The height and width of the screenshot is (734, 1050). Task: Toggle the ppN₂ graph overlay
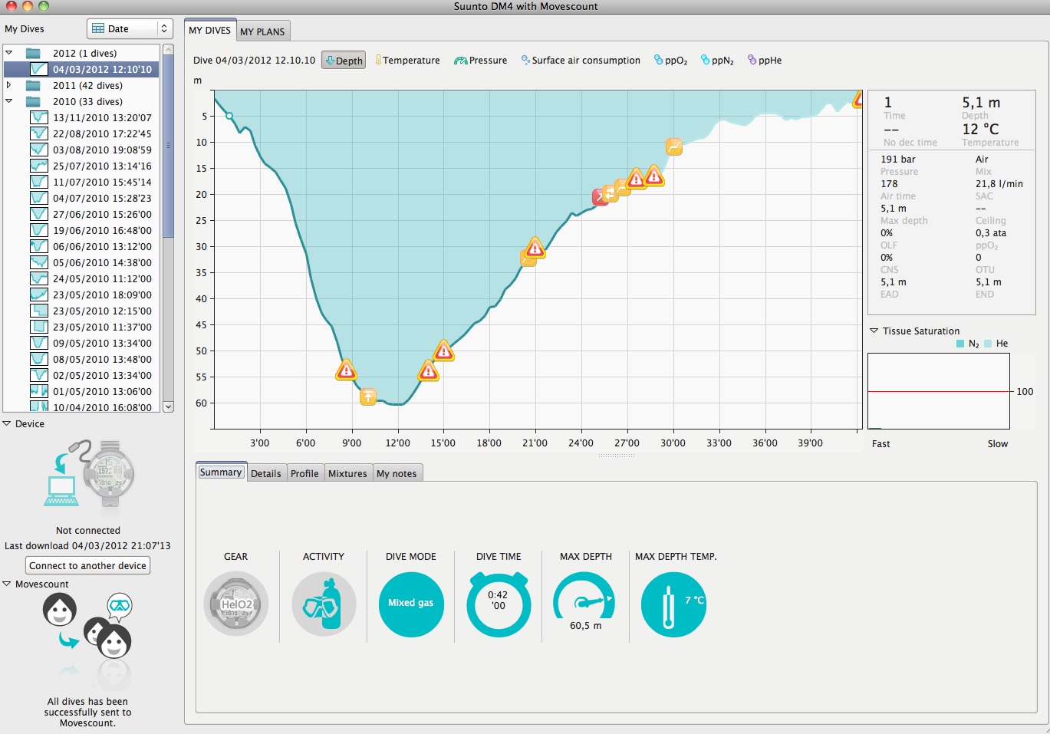tap(717, 61)
